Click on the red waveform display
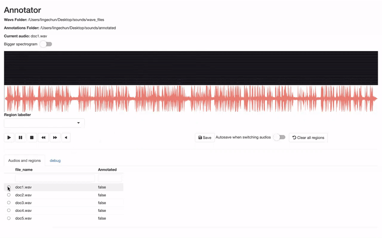The width and height of the screenshot is (382, 238). [x=191, y=99]
